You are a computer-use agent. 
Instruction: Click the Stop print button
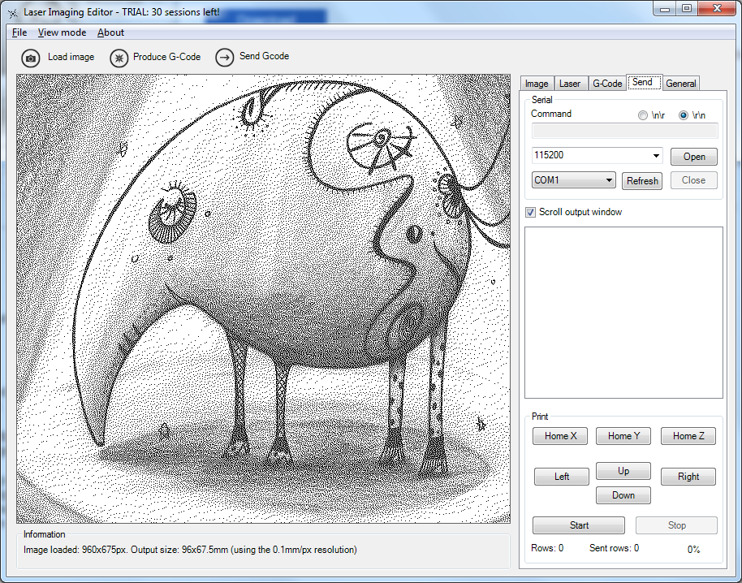(677, 525)
